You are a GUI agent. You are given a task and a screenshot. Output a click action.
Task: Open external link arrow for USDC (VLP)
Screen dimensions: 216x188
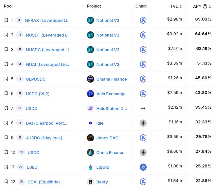20,93
